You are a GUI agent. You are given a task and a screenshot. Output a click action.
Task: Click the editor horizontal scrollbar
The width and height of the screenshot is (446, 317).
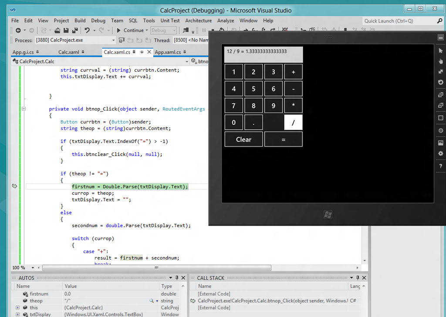(157, 267)
